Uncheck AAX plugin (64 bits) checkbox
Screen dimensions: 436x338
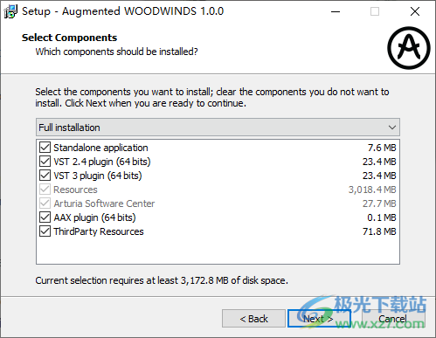[x=45, y=217]
